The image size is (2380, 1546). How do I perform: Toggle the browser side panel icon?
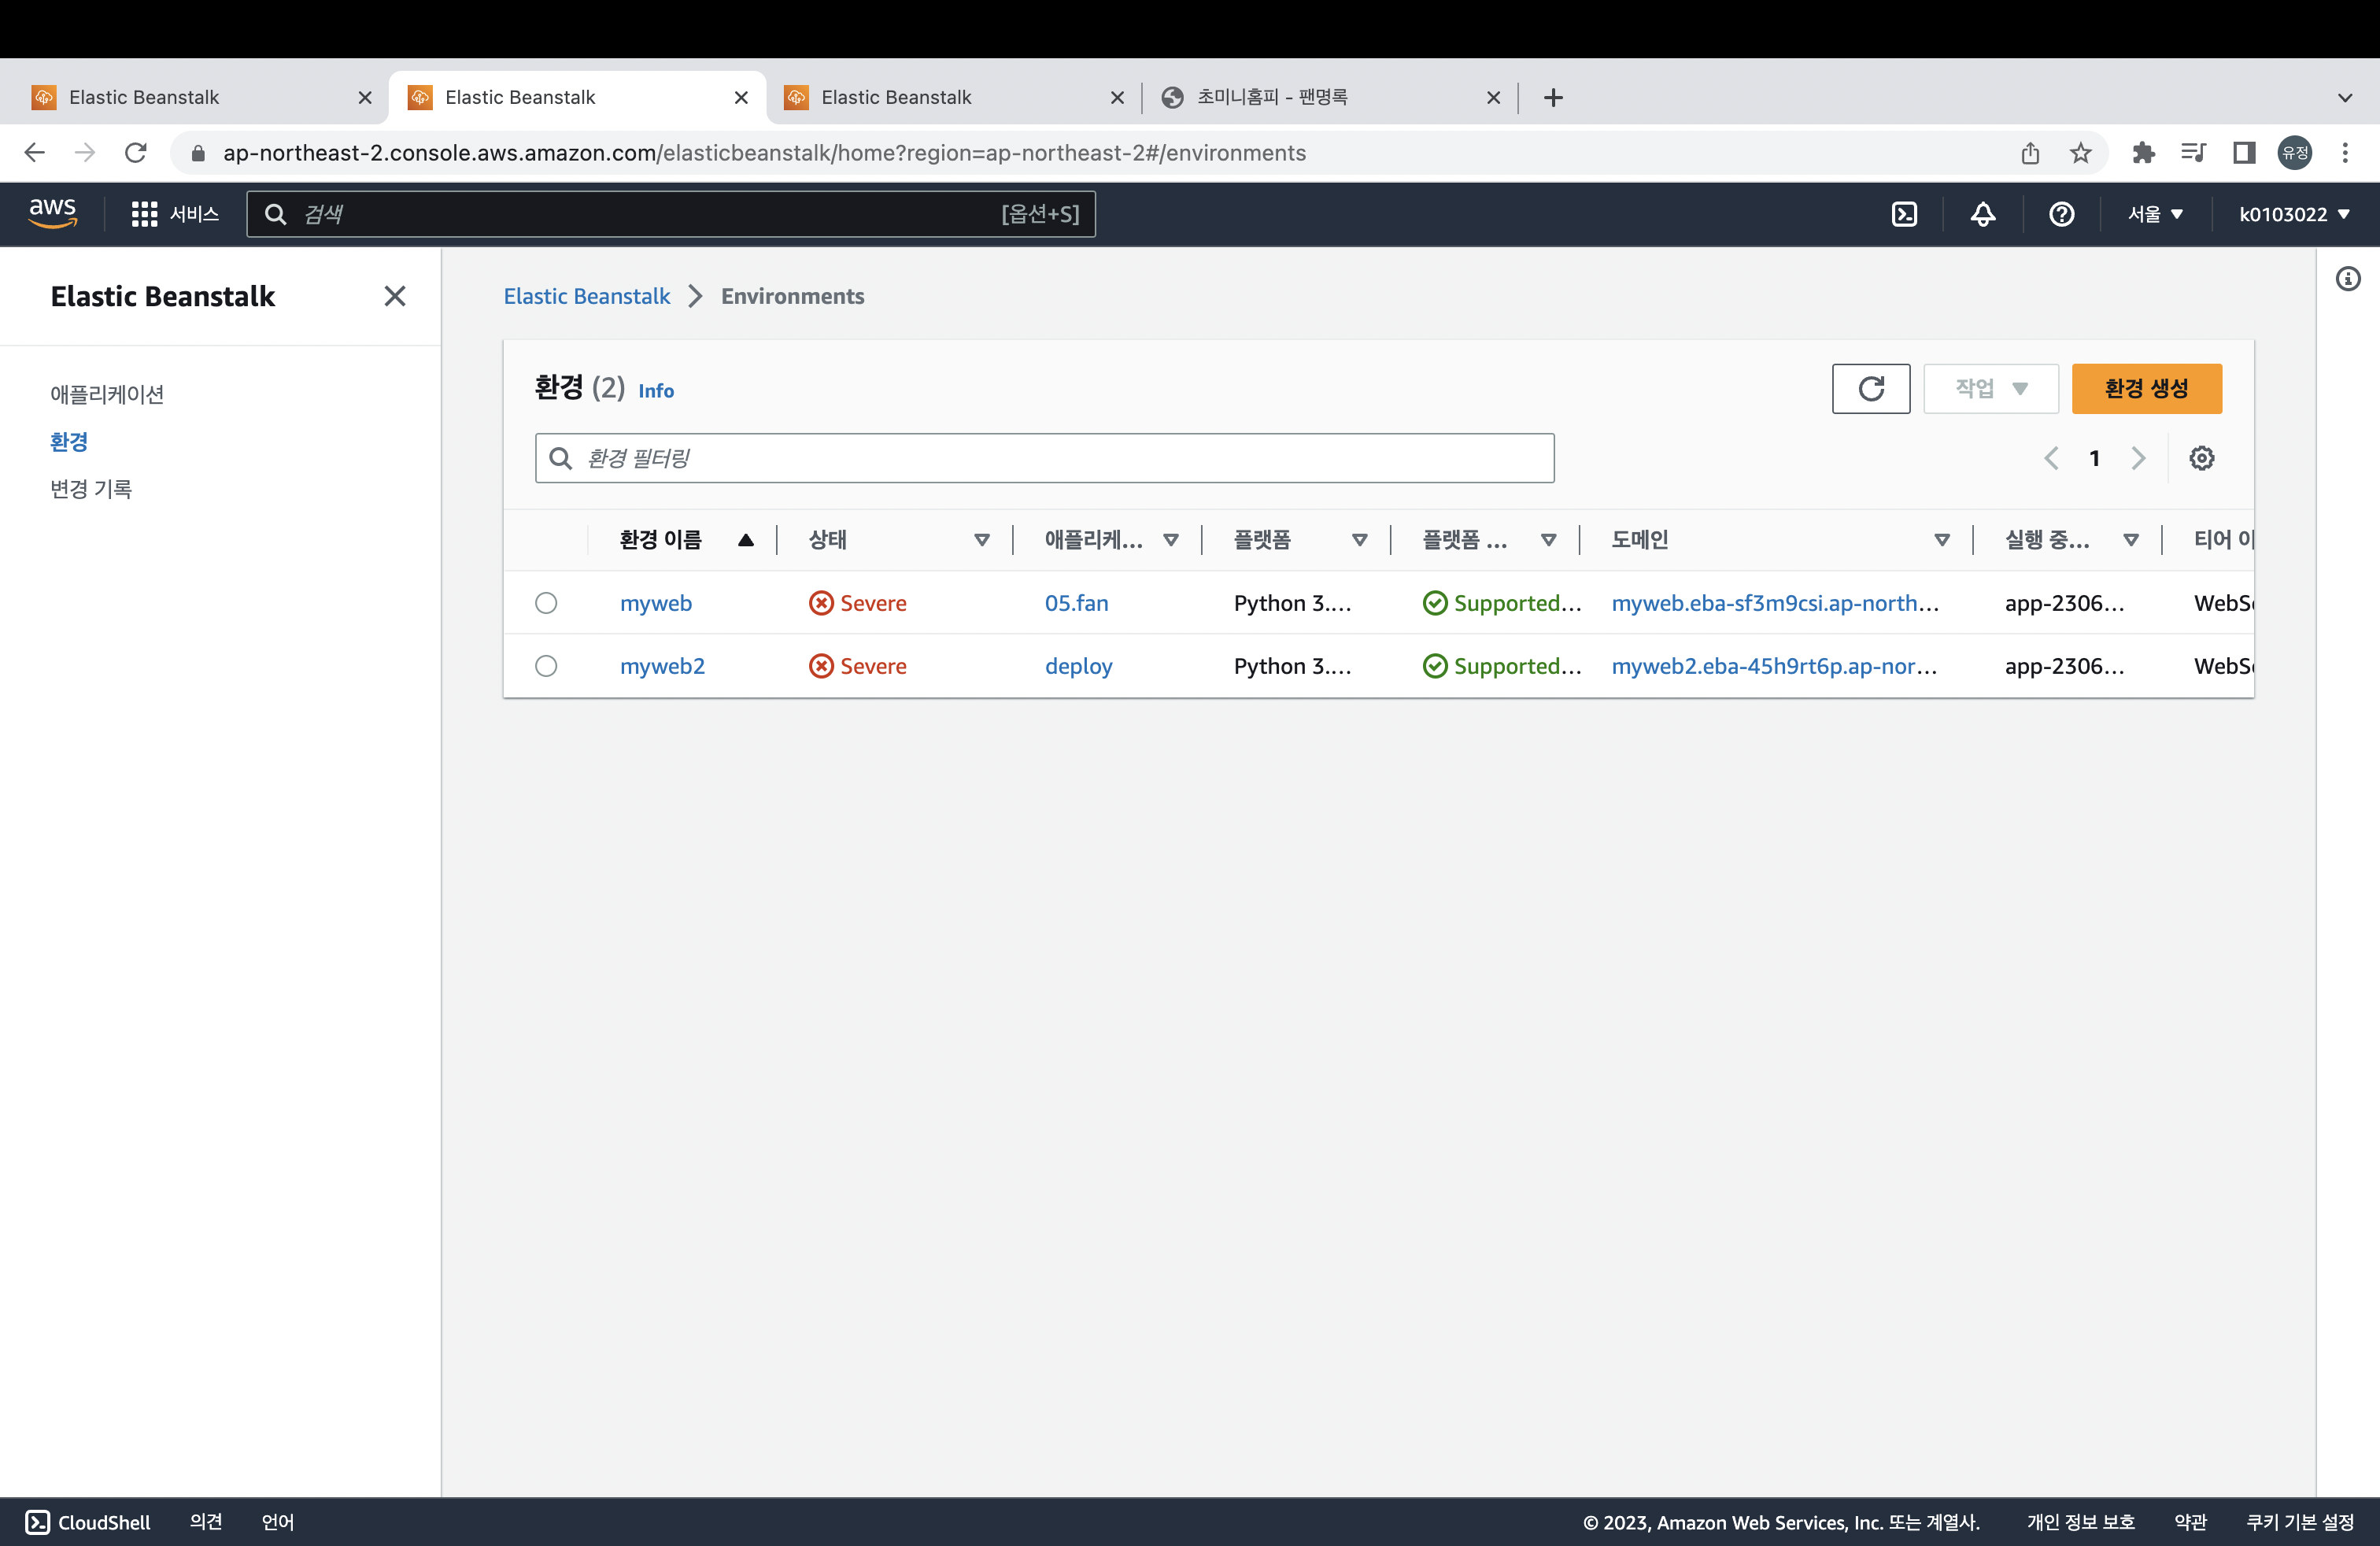coord(2244,153)
